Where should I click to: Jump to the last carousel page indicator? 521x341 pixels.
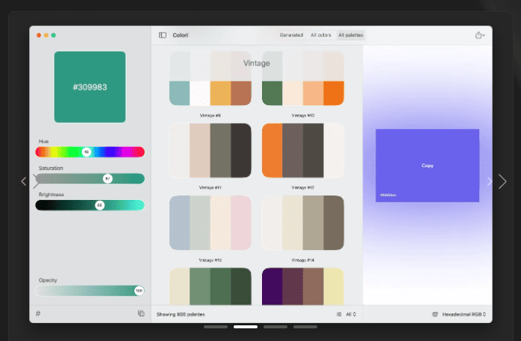(305, 327)
